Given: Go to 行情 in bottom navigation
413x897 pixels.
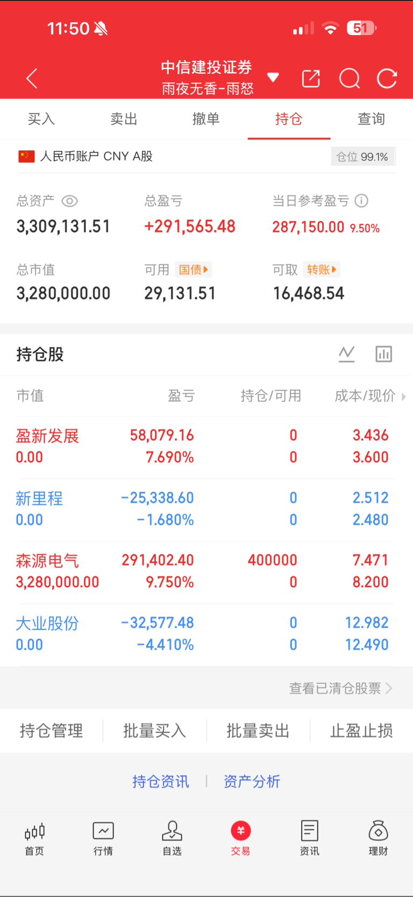Looking at the screenshot, I should (103, 838).
